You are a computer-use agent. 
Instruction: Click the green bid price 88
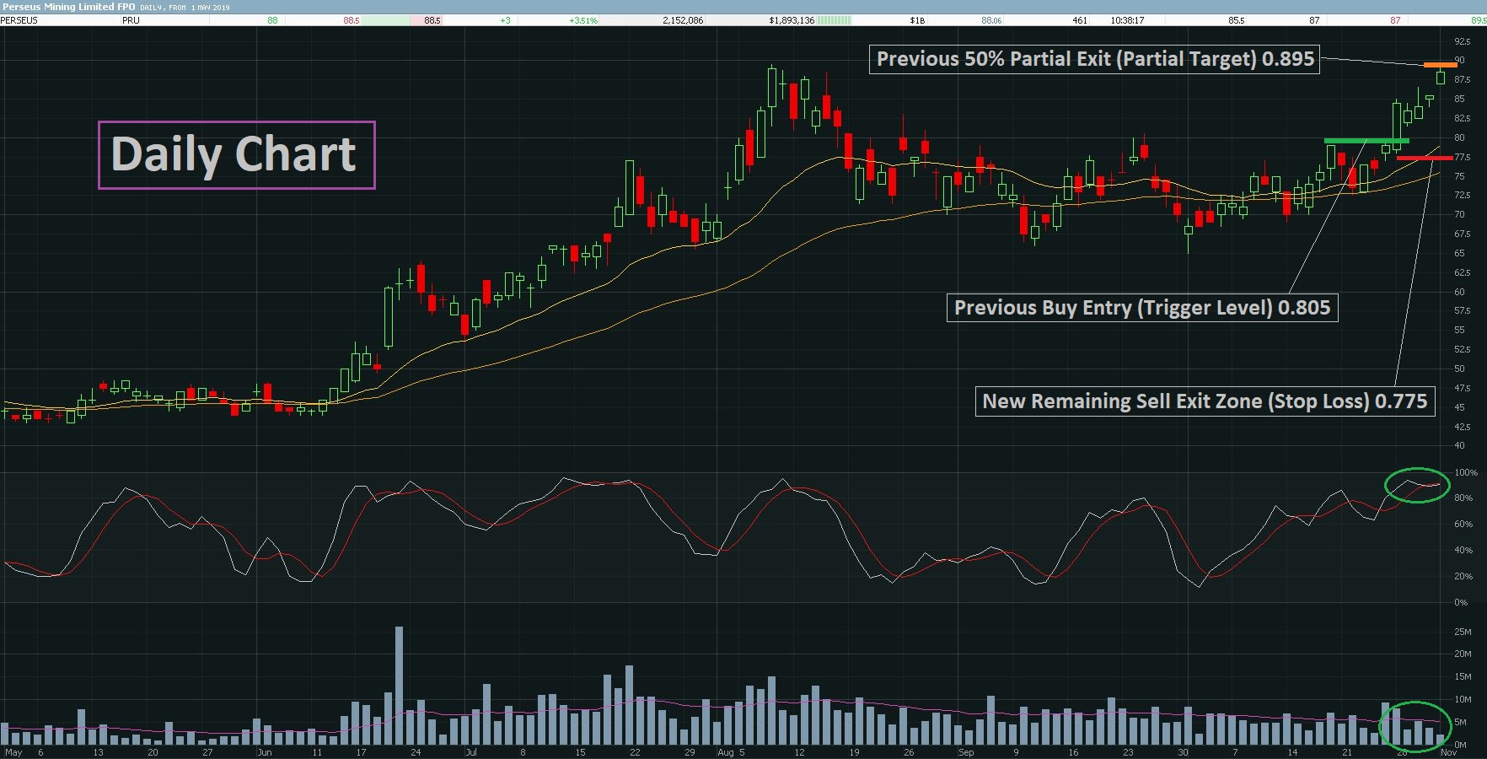[x=272, y=20]
